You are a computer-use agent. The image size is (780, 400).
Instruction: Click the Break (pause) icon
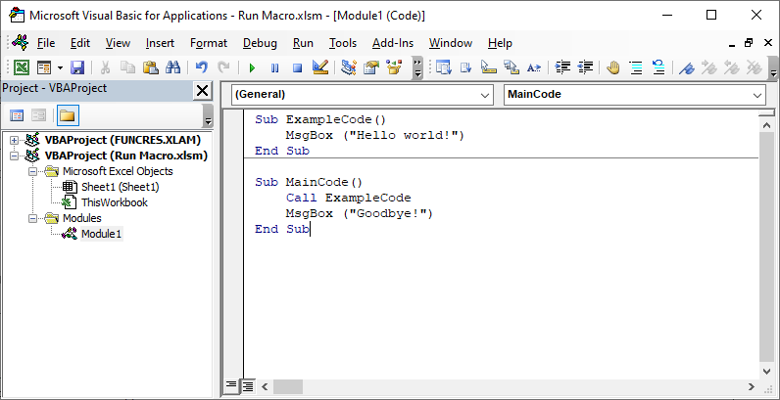[274, 67]
